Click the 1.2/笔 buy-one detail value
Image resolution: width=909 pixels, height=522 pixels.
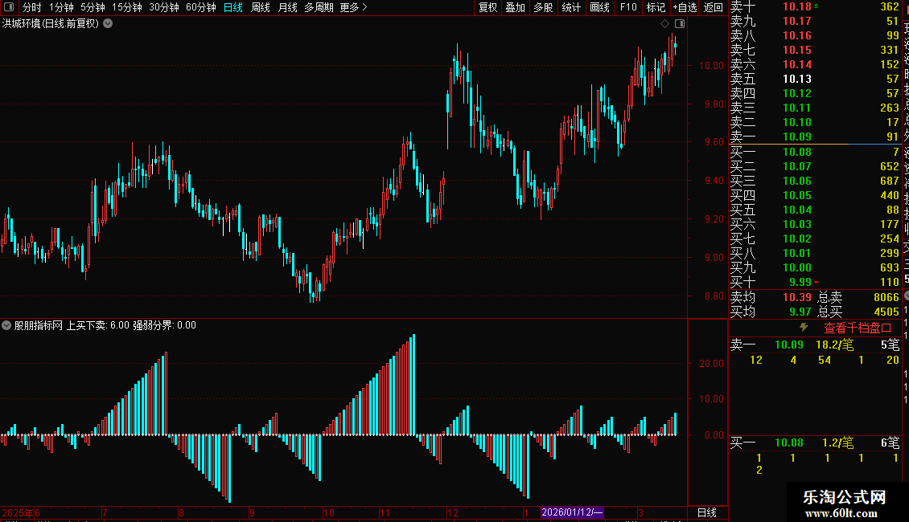coord(838,442)
